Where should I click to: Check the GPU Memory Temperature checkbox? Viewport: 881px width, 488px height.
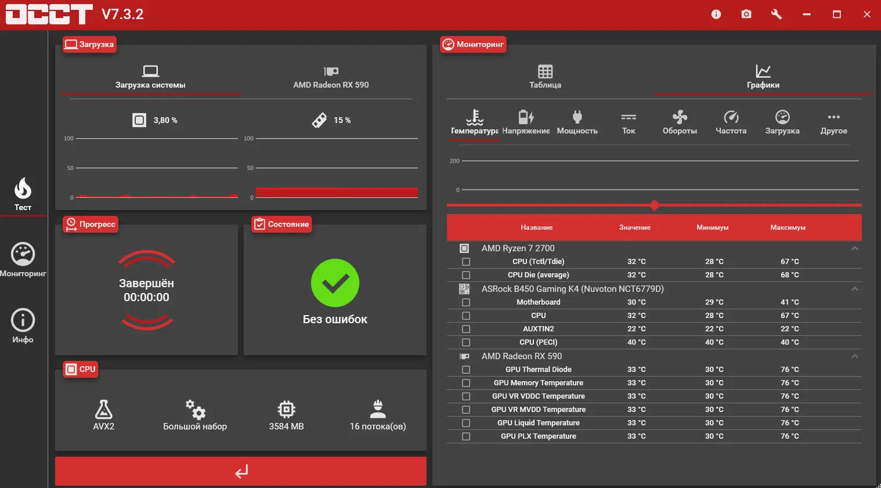(x=466, y=383)
